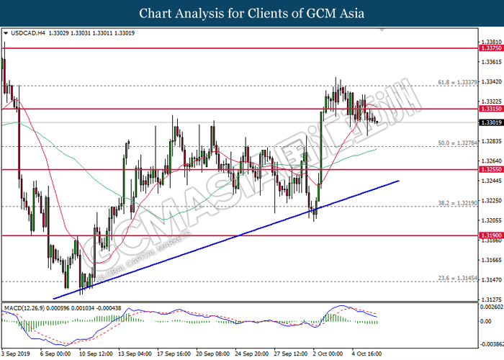The width and height of the screenshot is (504, 360).
Task: Click the 1.32250 price scale value
Action: [x=492, y=201]
